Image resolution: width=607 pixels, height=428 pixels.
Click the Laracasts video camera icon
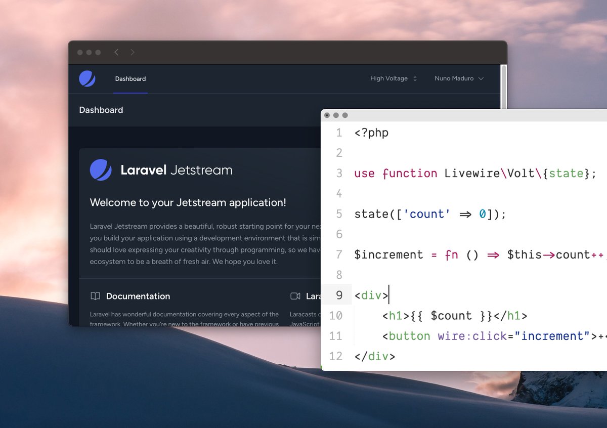tap(295, 296)
